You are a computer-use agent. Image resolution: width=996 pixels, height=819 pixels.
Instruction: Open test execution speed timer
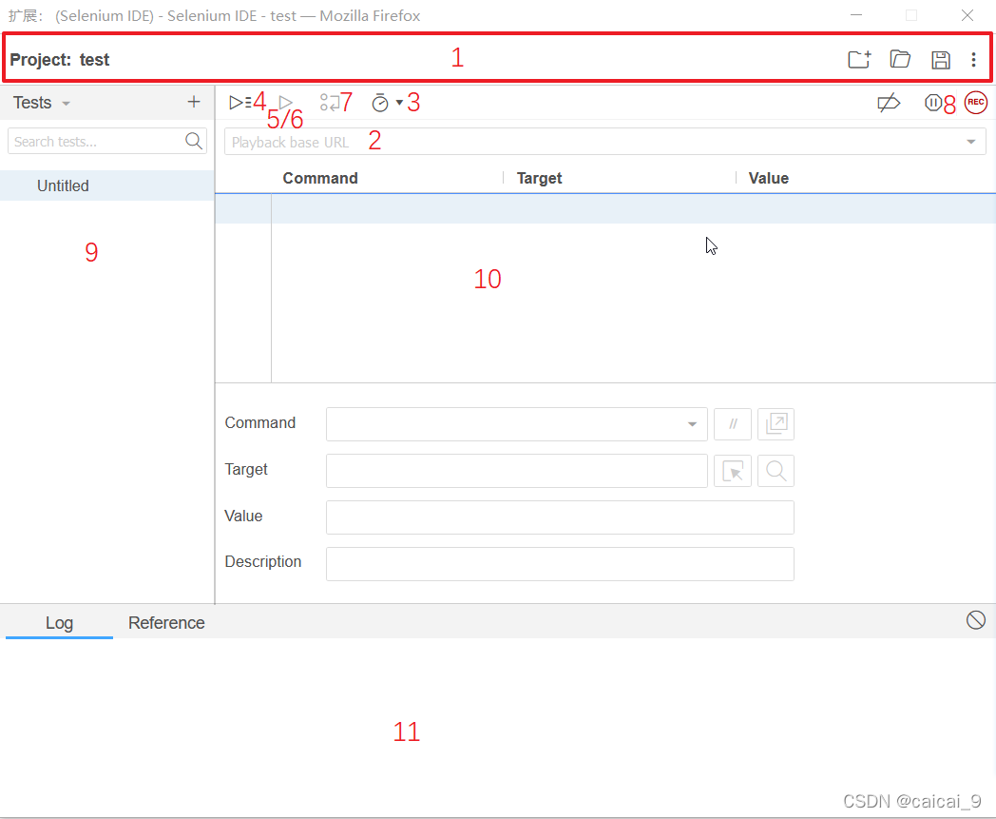click(380, 103)
